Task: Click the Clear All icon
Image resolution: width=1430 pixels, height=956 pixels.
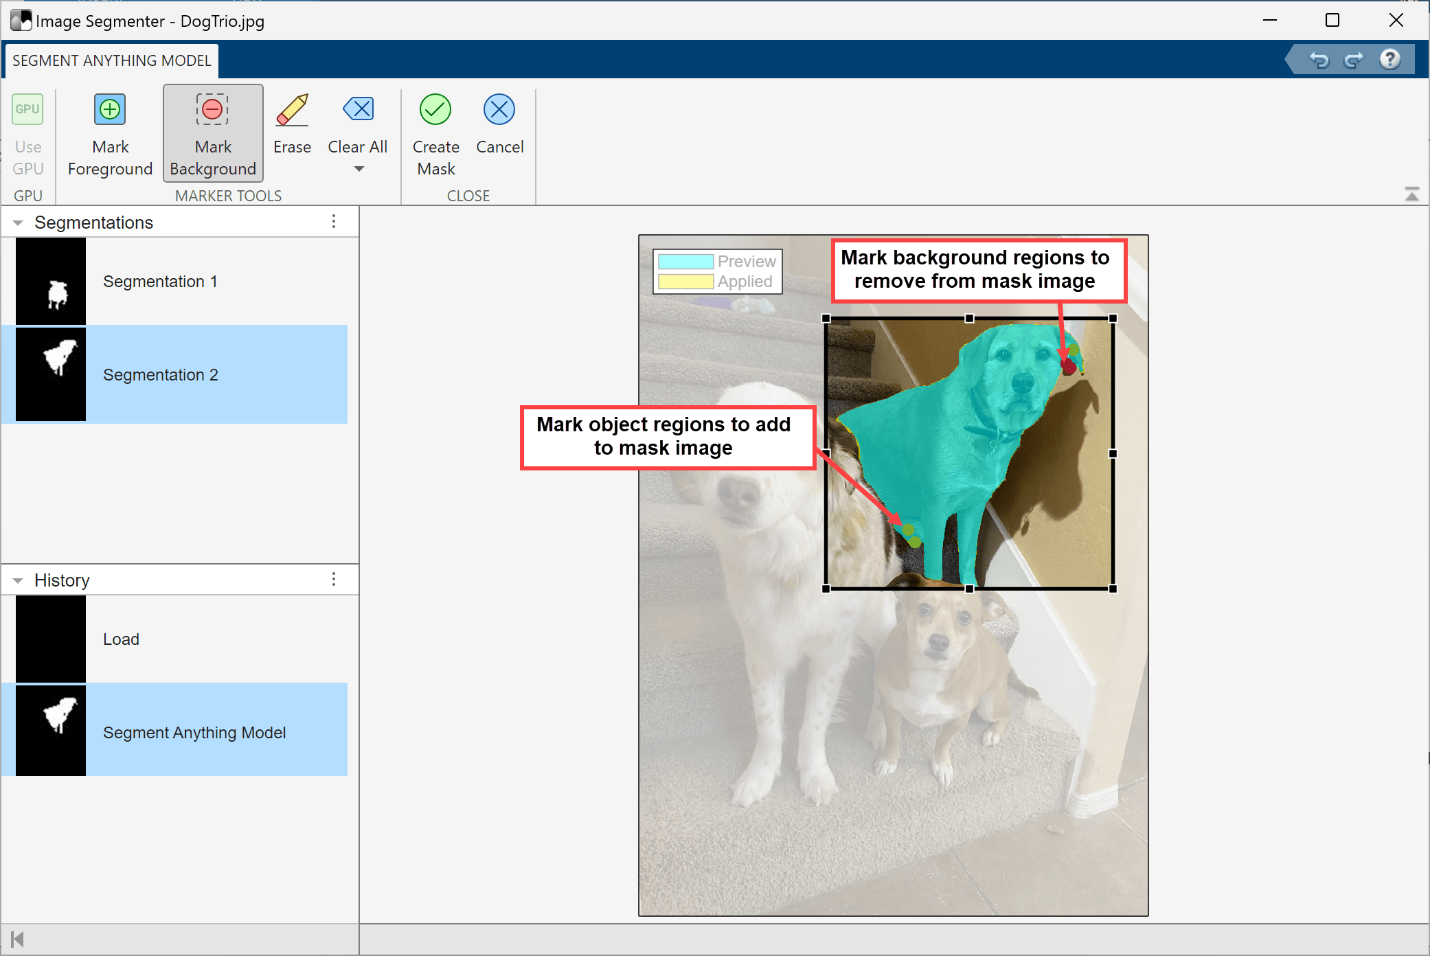Action: pos(358,110)
